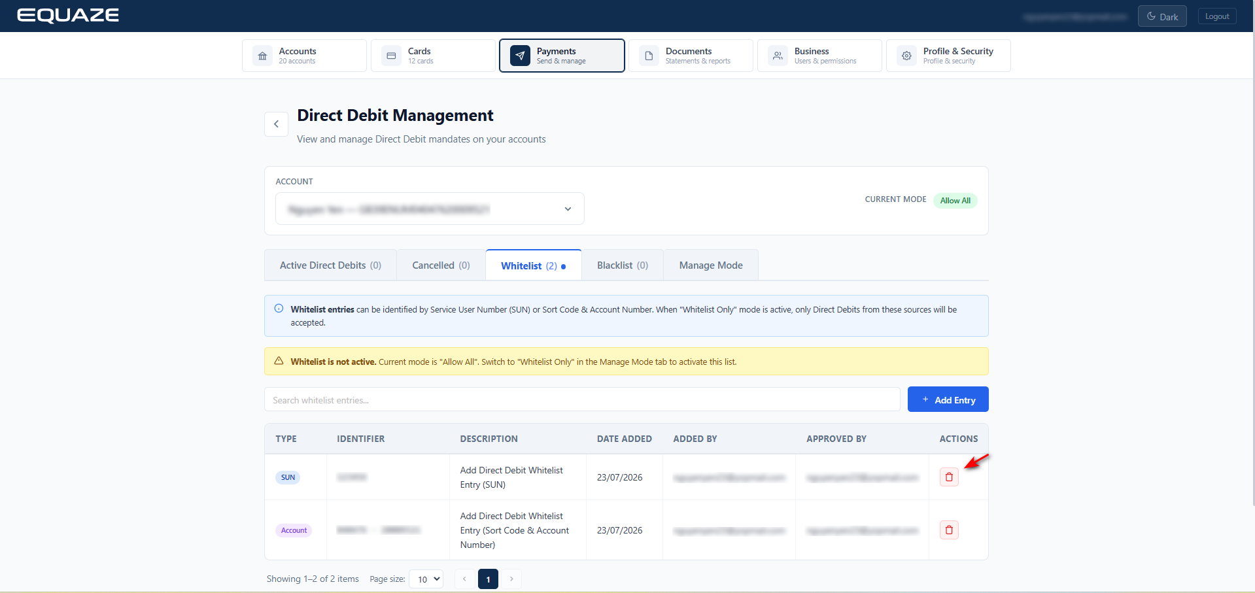Delete the Account whitelist entry
Screen dimensions: 1255x593
pos(949,530)
